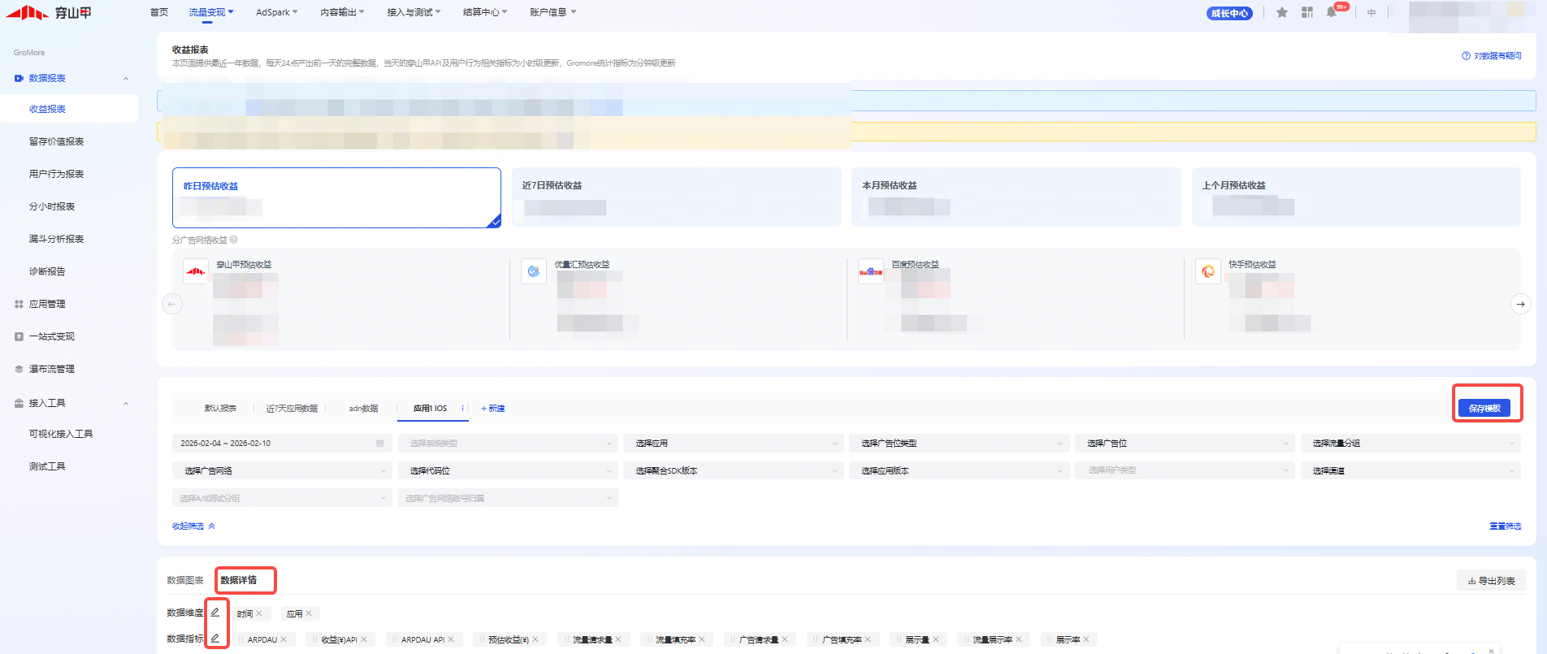Open the 结算中心 top menu
The image size is (1547, 654).
point(484,12)
